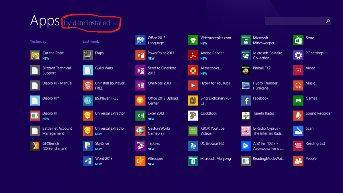343x193 pixels.
Task: Open the Music headphones icon
Action: (x=298, y=86)
